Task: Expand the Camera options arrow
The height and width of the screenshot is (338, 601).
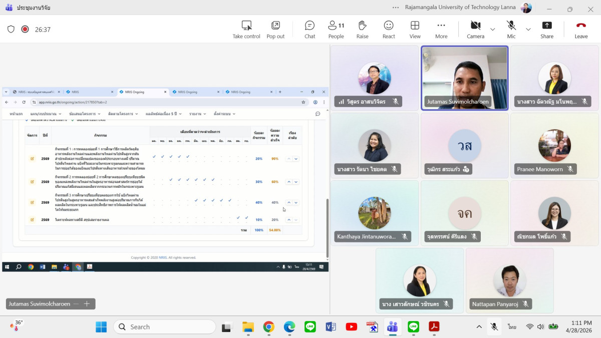Action: [x=492, y=30]
